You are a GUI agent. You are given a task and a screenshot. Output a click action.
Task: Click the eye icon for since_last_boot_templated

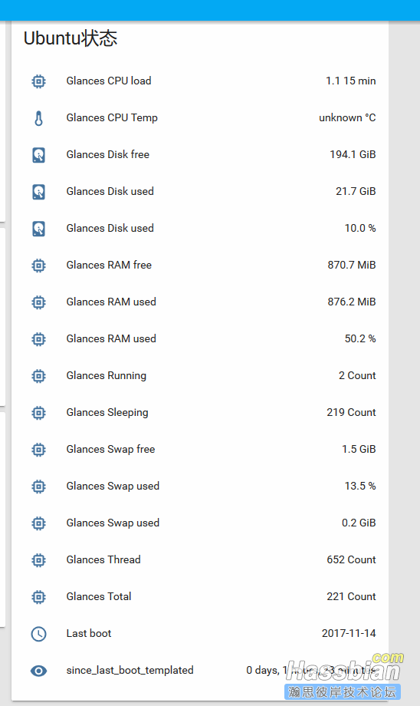[38, 671]
